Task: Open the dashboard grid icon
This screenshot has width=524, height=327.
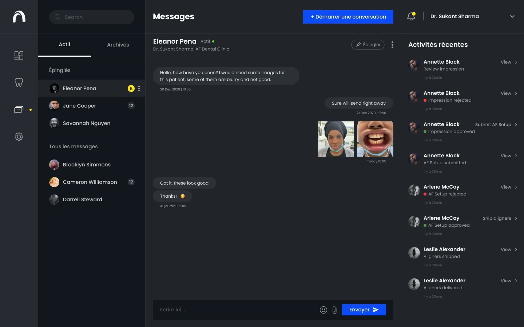Action: tap(19, 55)
